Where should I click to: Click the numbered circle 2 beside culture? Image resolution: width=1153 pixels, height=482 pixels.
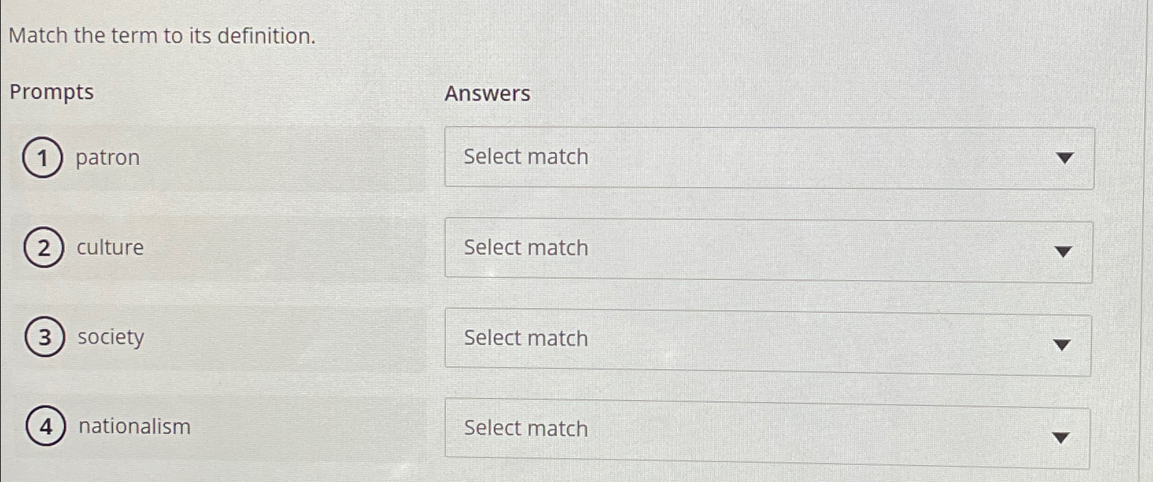[43, 249]
